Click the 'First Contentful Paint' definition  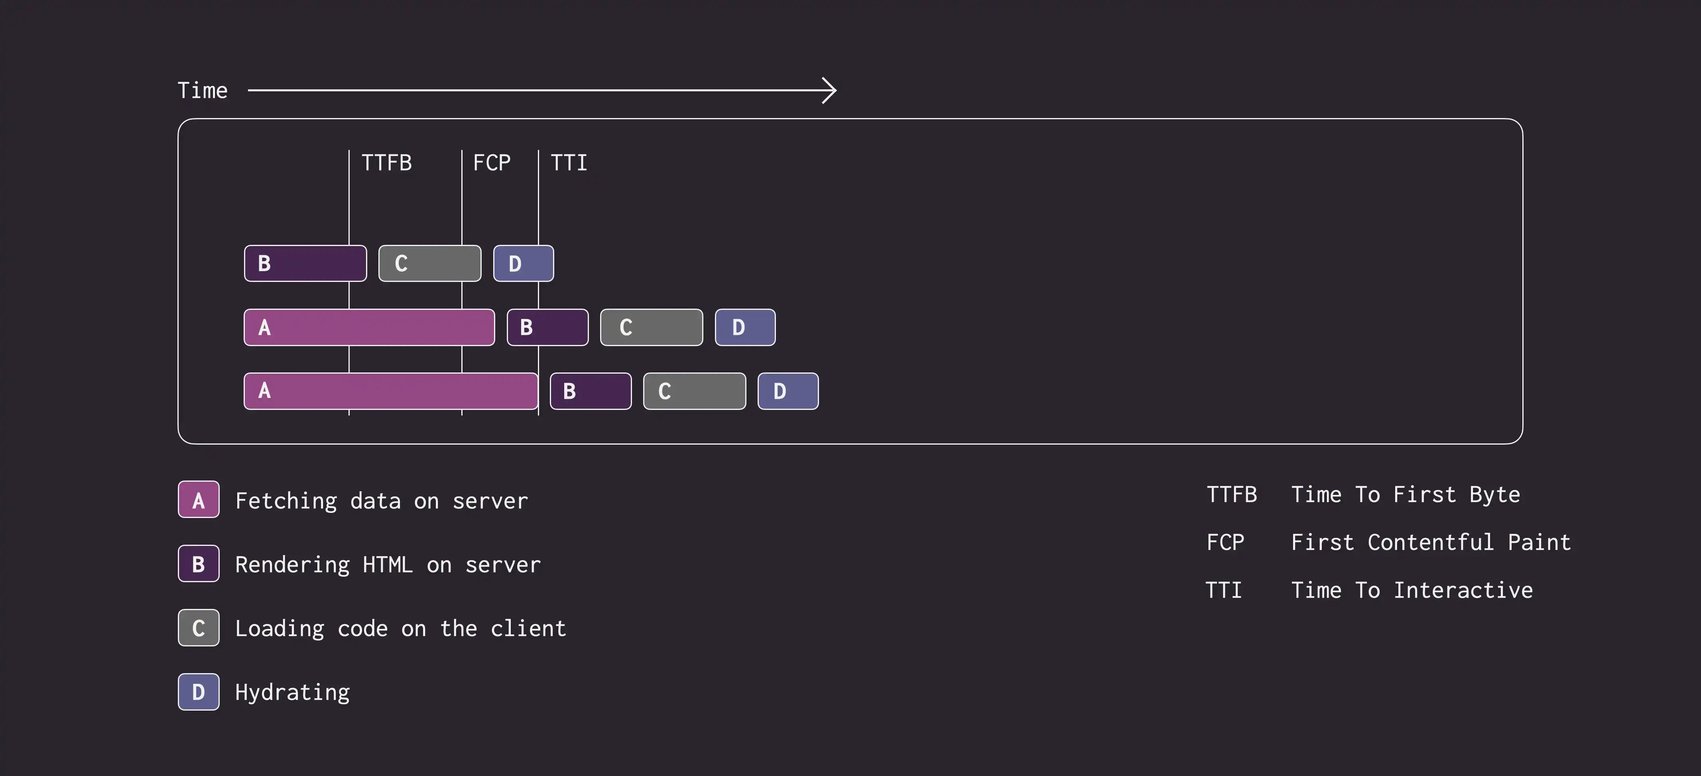[x=1431, y=543]
